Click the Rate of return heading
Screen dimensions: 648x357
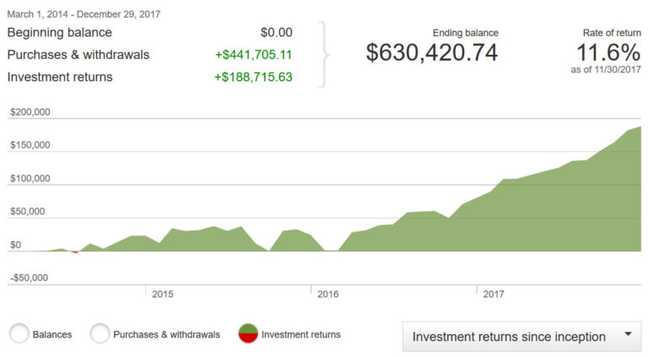coord(606,33)
